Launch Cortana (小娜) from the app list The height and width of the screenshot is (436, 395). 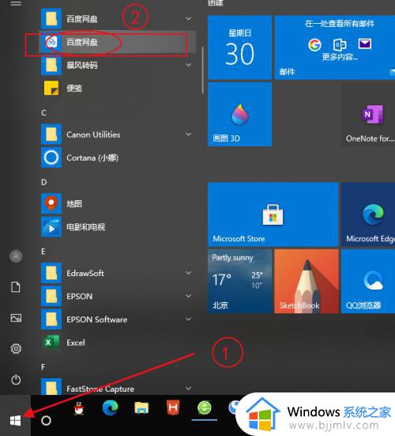click(x=118, y=157)
